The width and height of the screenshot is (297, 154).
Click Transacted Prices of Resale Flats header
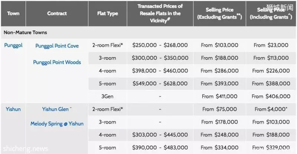click(x=160, y=13)
